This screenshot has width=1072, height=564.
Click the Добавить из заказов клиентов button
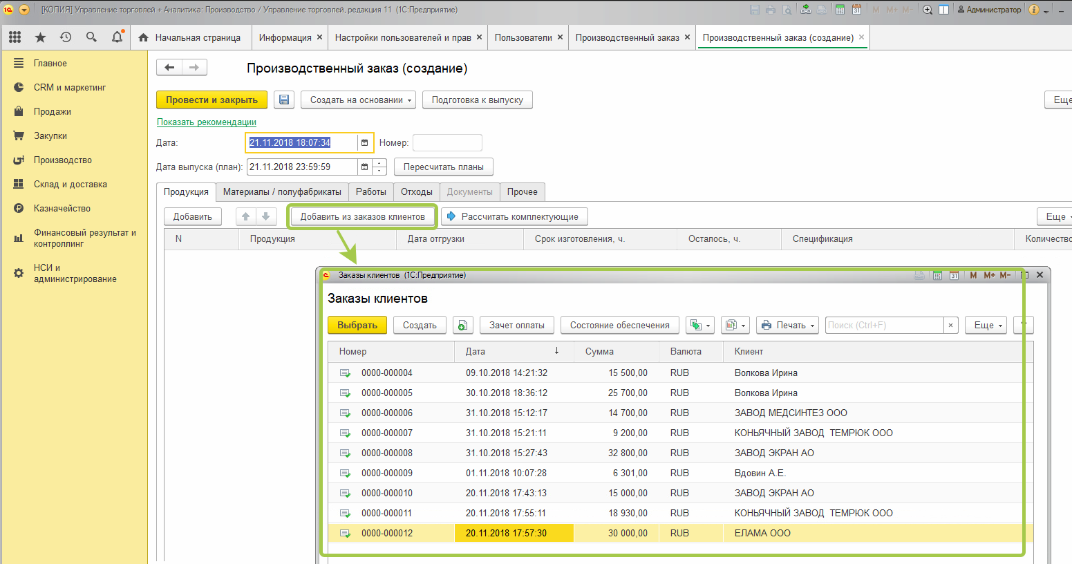coord(362,217)
